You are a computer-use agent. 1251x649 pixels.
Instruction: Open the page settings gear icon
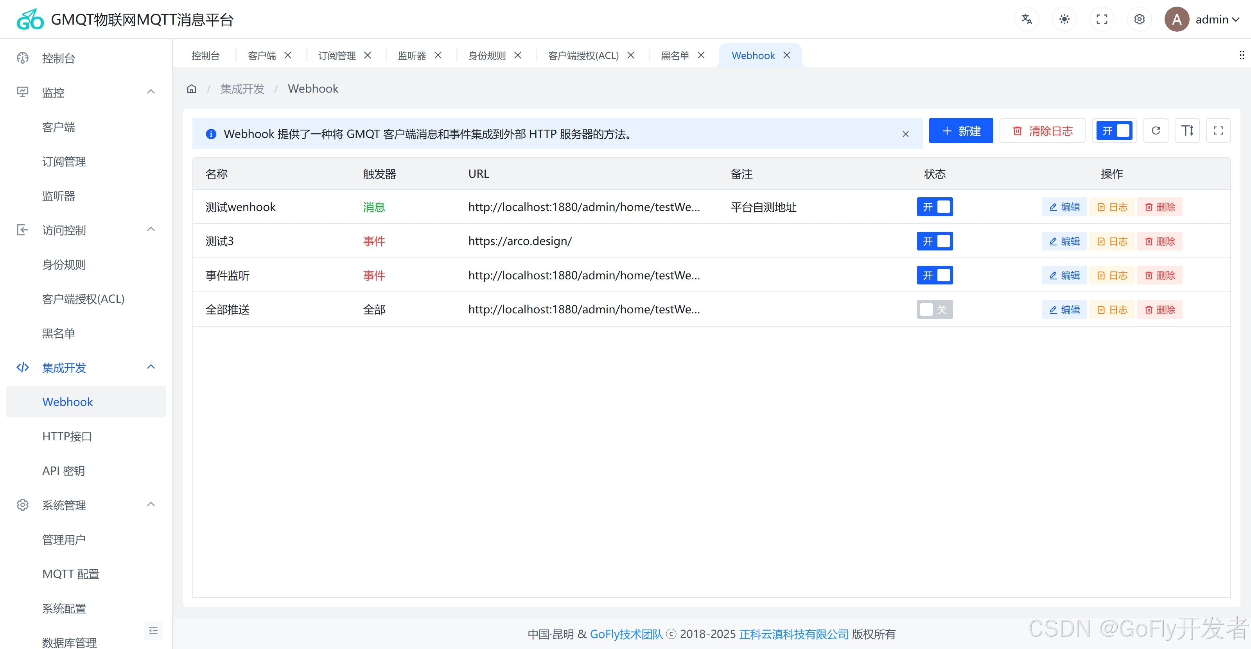1139,20
